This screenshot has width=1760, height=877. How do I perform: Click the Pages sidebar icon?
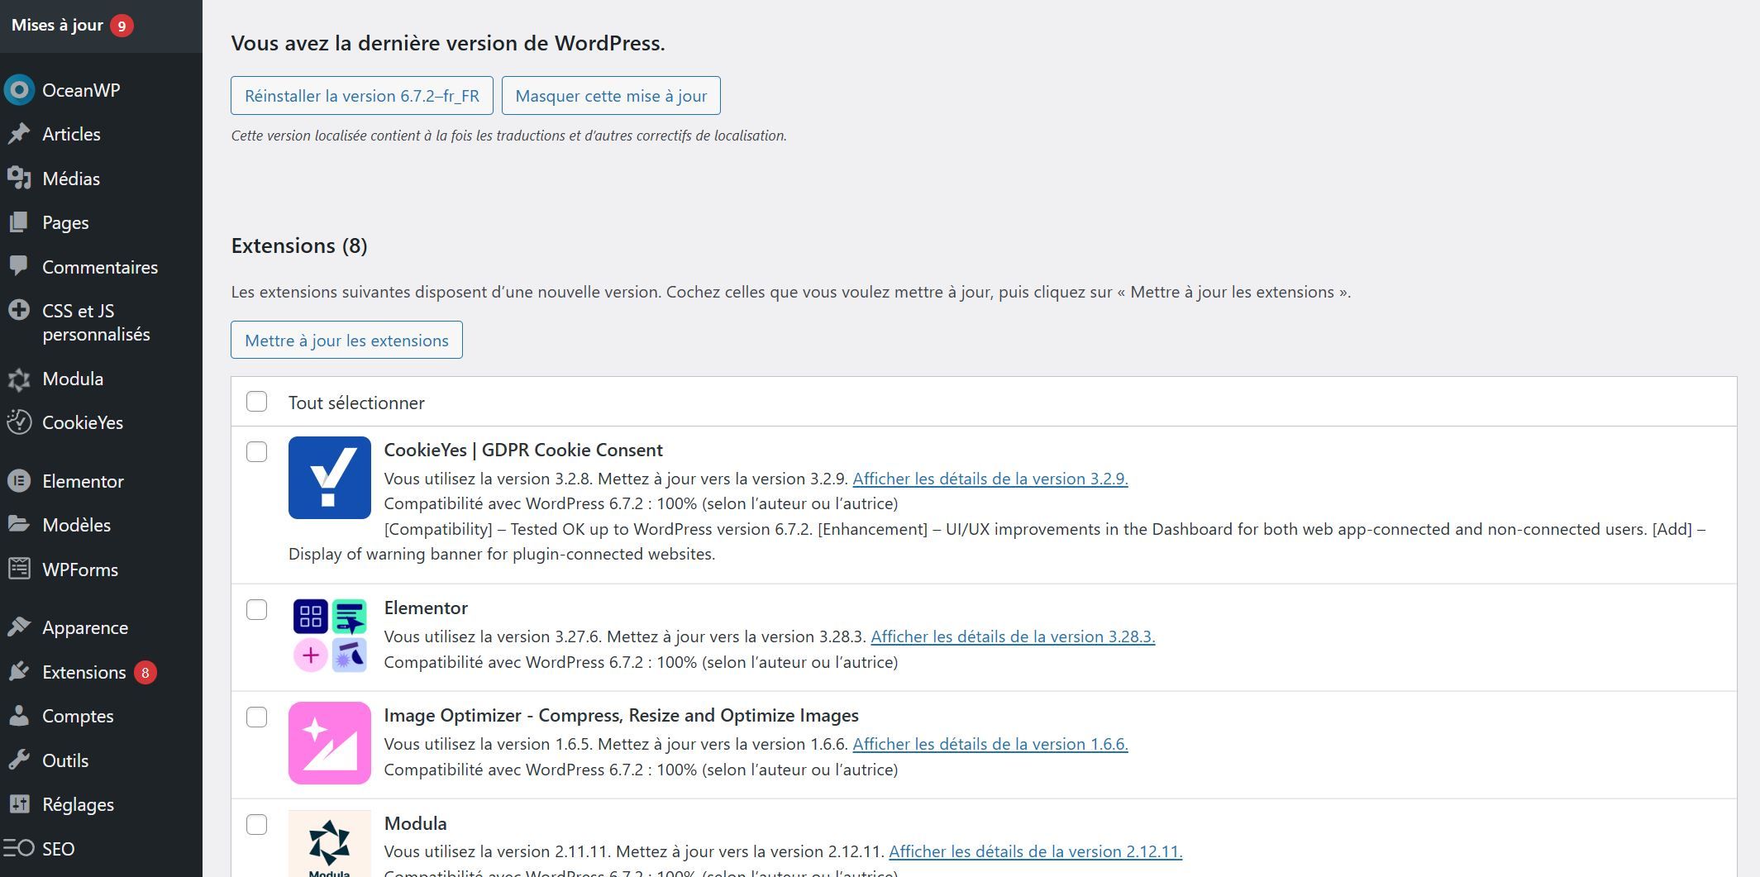(x=19, y=222)
